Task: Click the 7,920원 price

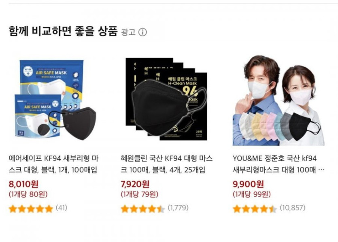Action: point(135,184)
